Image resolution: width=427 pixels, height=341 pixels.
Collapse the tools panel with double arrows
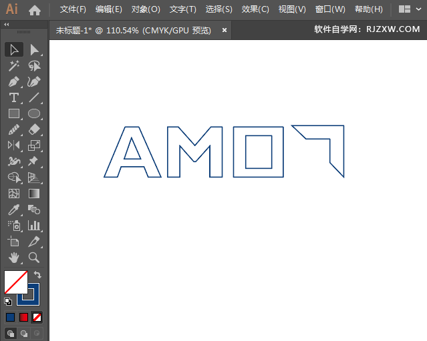[7, 24]
